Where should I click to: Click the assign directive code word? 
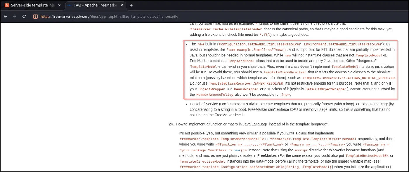pyautogui.click(x=301, y=150)
